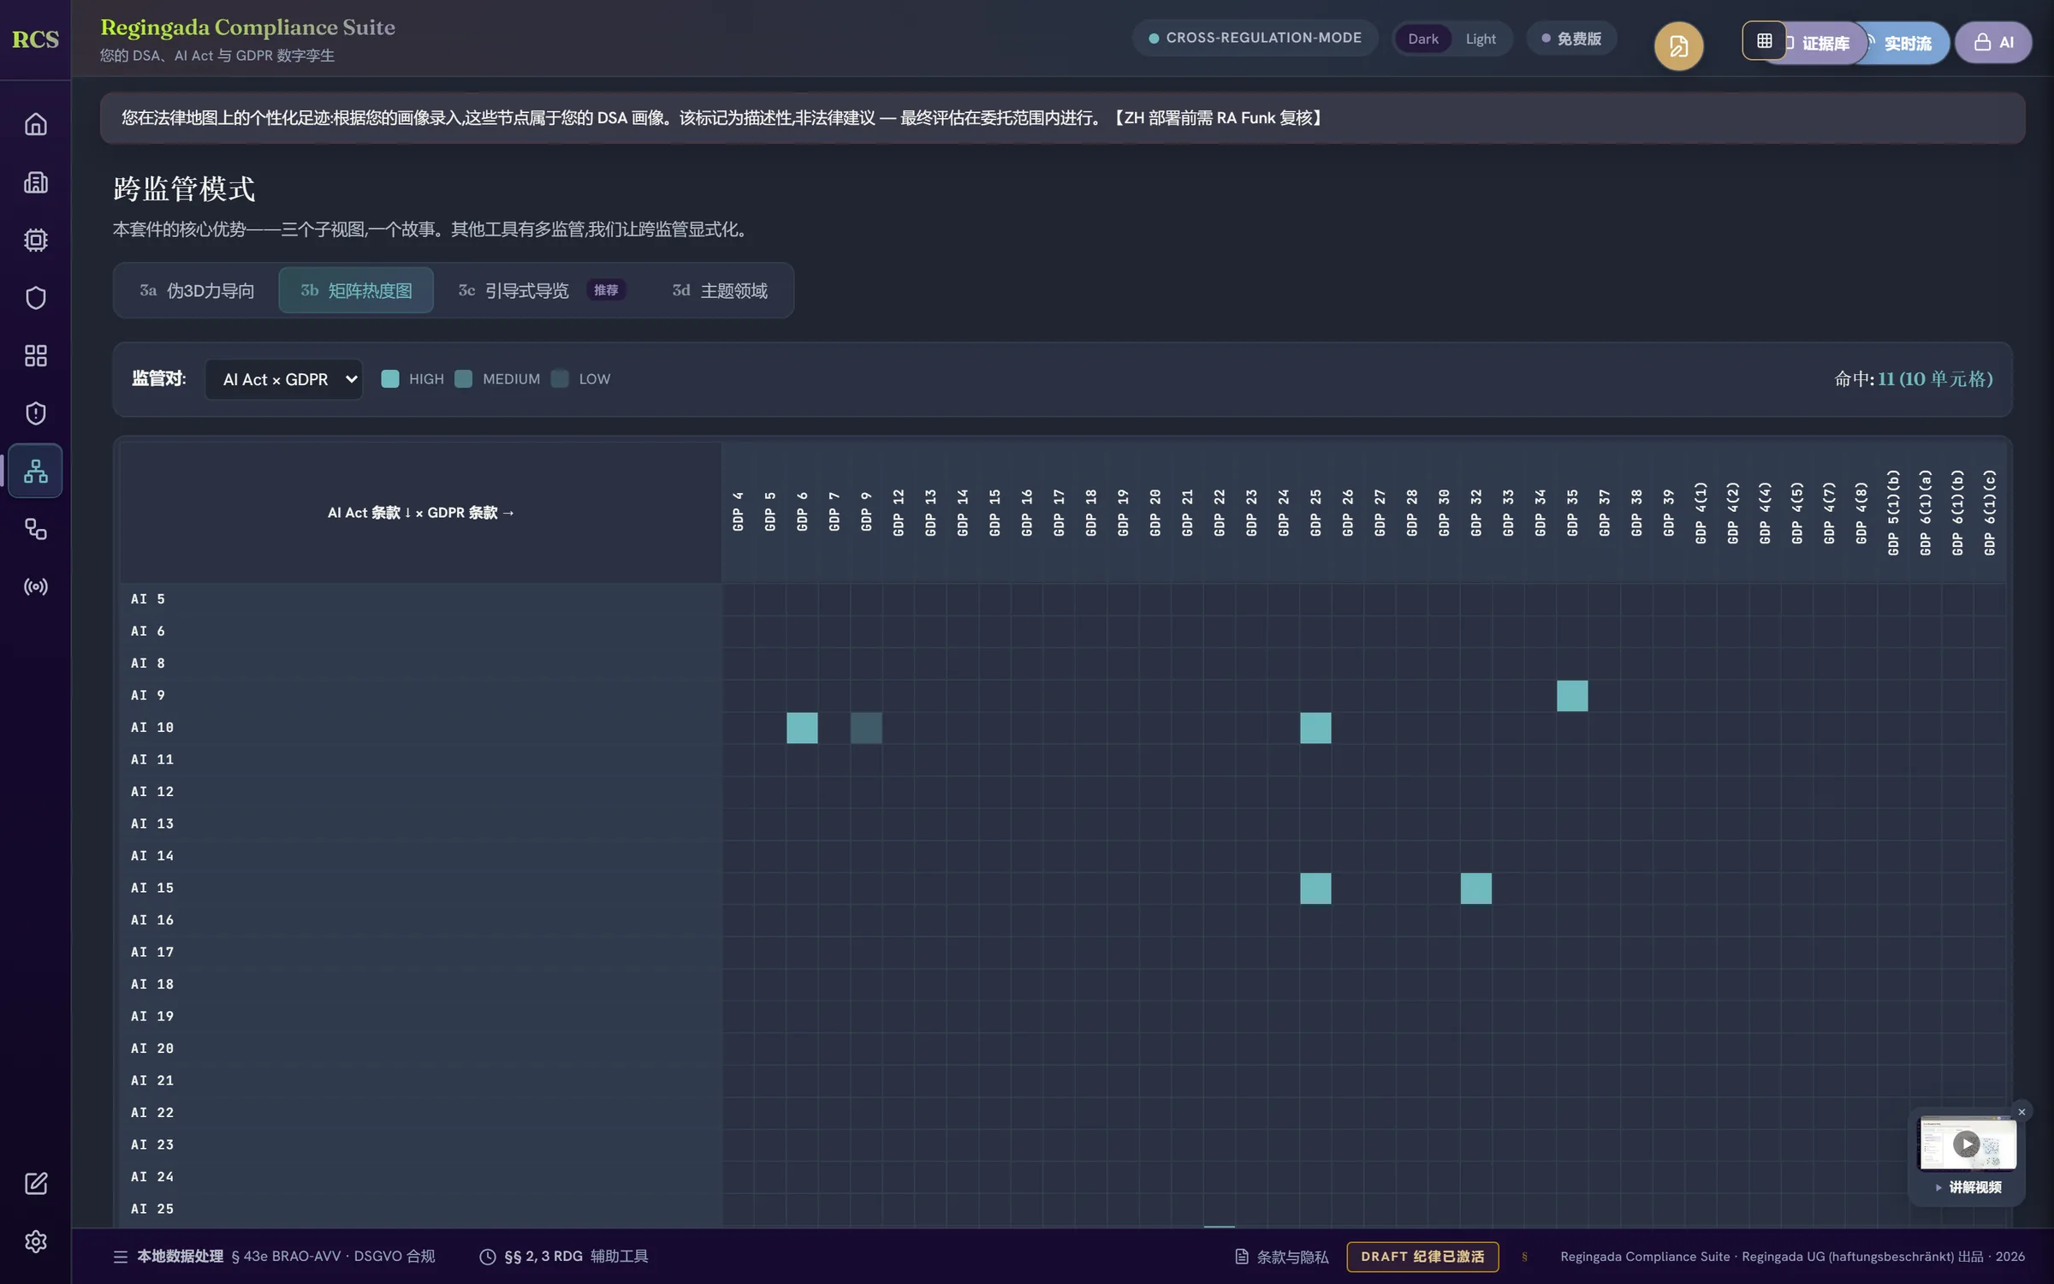
Task: Click the document icon beside 条款与隐私
Action: point(1242,1257)
